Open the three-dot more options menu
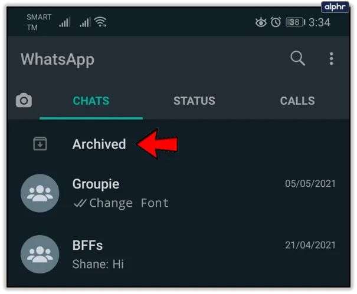 [332, 59]
